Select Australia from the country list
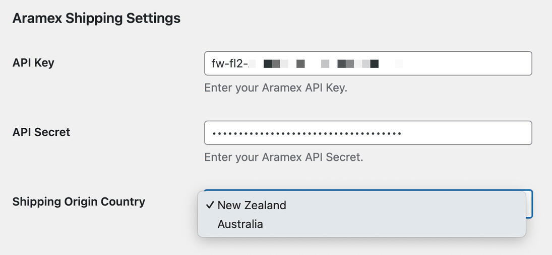The image size is (552, 255). coord(240,224)
